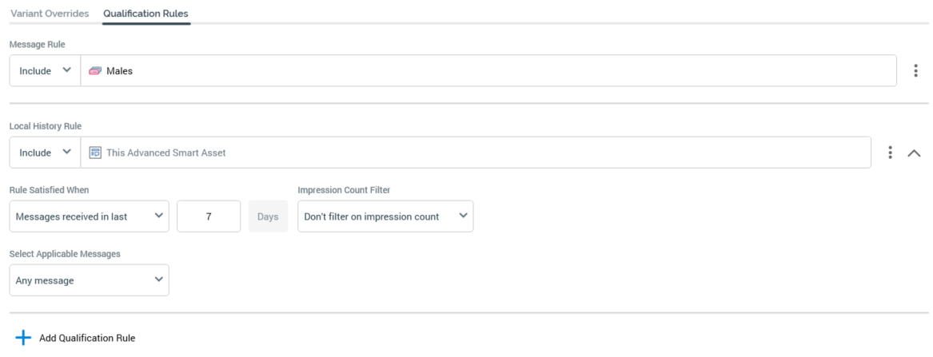Open the Local History Rule Include dropdown

45,153
